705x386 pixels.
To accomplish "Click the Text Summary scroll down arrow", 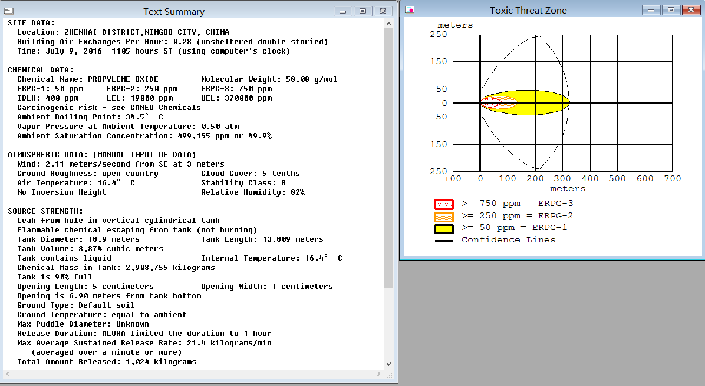I will [x=389, y=364].
